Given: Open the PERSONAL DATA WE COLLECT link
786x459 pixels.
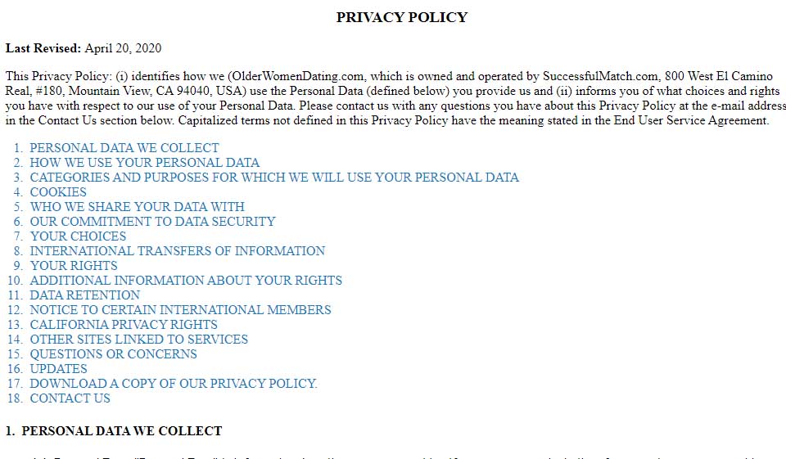Looking at the screenshot, I should click(x=124, y=148).
